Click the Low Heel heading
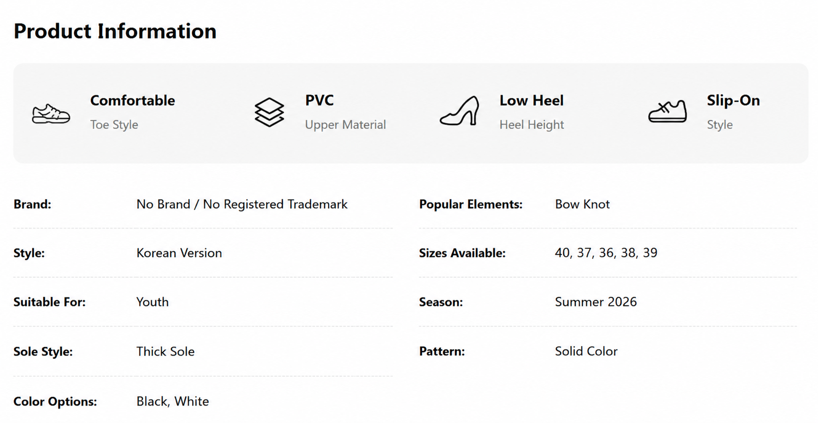Screen dimensions: 818x423 531,100
